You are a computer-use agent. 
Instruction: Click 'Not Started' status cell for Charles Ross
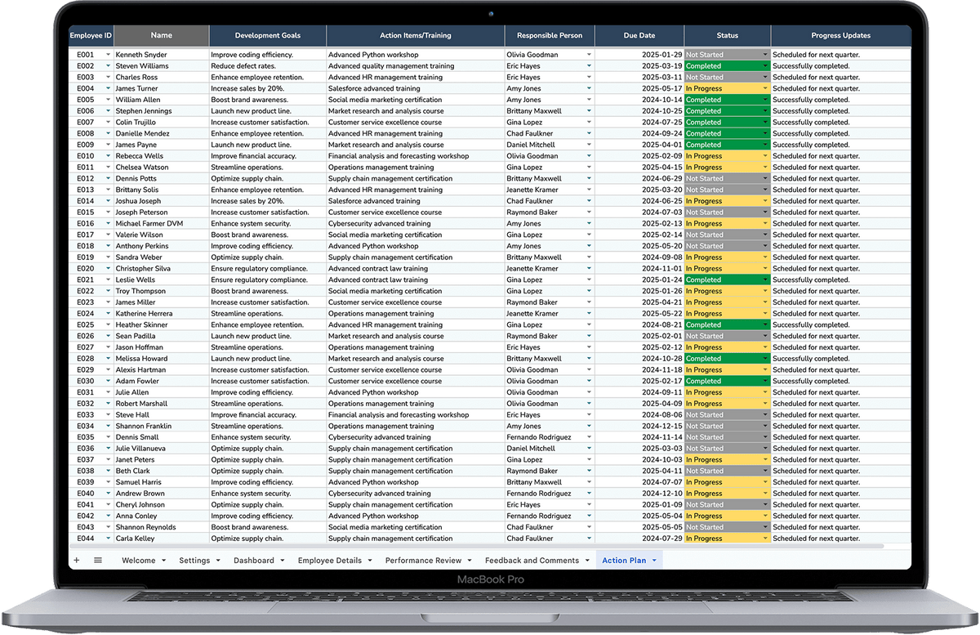click(x=728, y=78)
